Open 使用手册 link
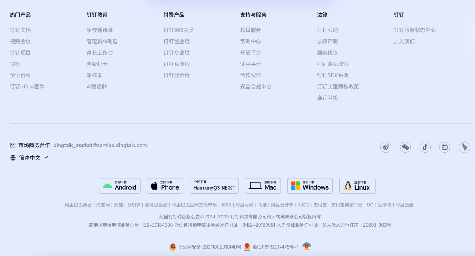The height and width of the screenshot is (256, 475). pyautogui.click(x=251, y=64)
